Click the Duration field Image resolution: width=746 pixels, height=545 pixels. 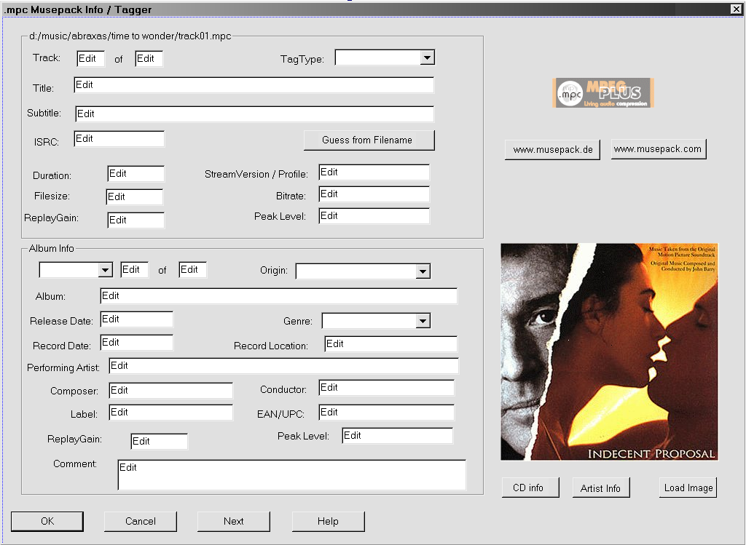pyautogui.click(x=136, y=173)
